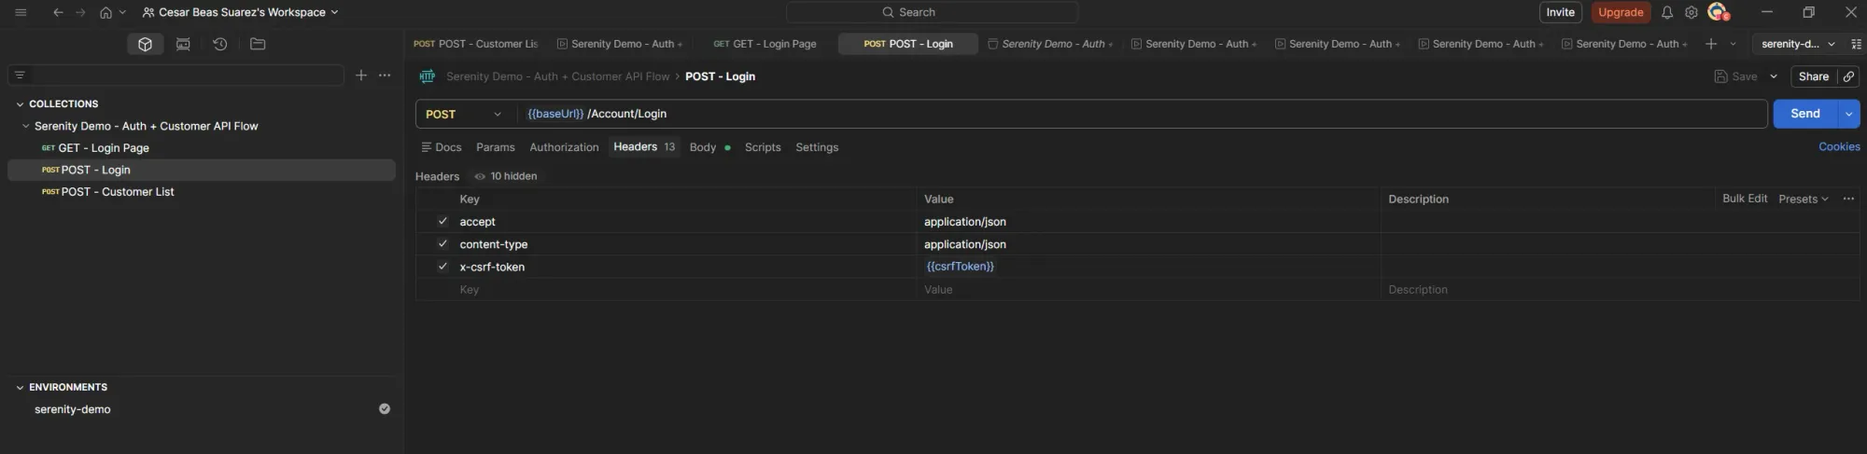Open the tabs overflow chevron
The height and width of the screenshot is (454, 1867).
tap(1734, 44)
